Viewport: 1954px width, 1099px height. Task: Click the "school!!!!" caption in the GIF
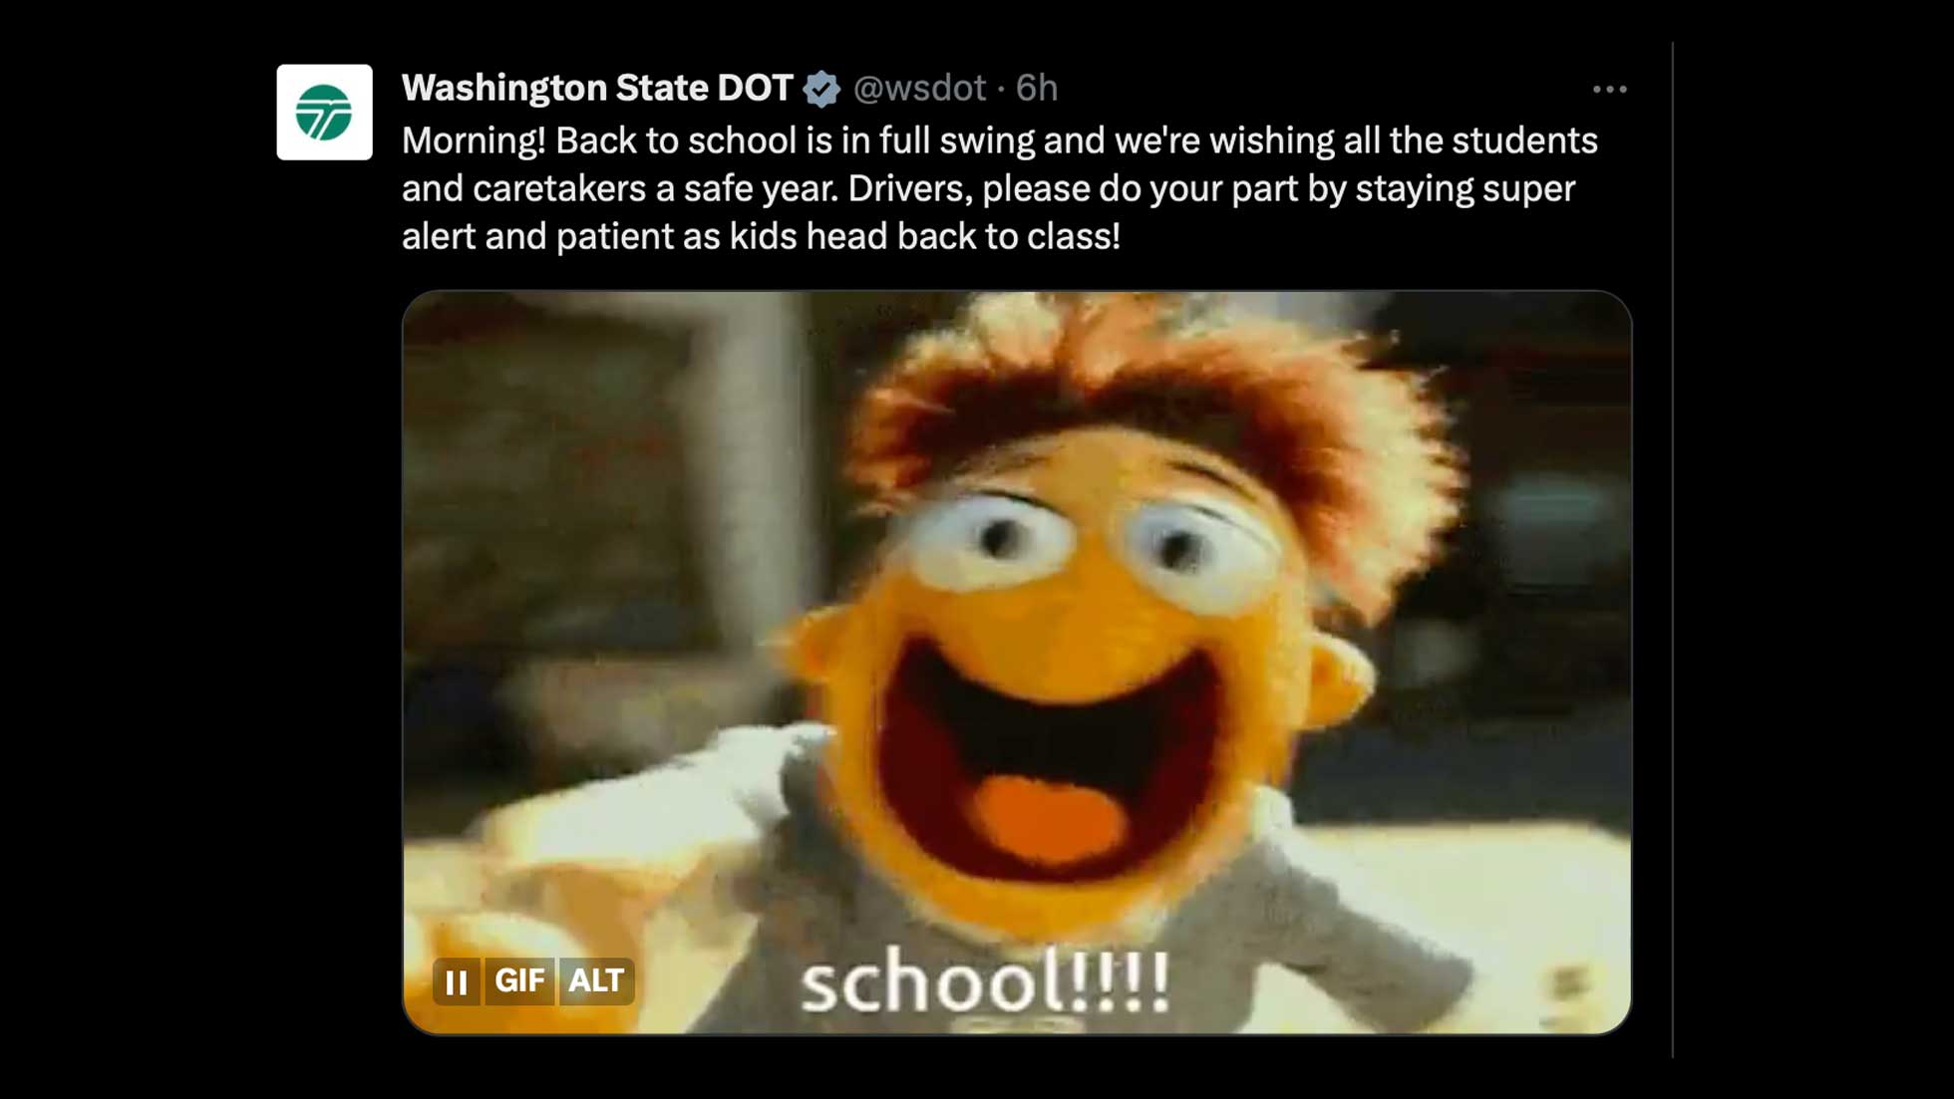[986, 982]
